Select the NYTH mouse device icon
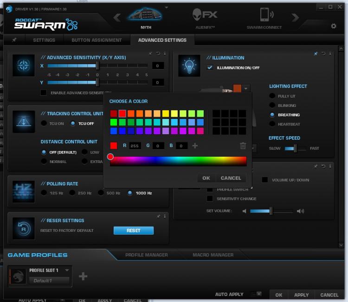 point(146,15)
